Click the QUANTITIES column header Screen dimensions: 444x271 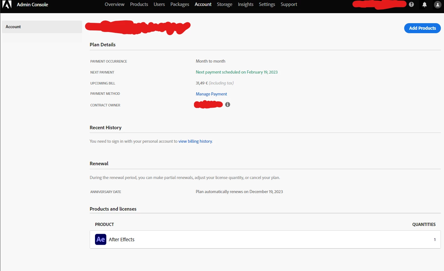click(424, 224)
